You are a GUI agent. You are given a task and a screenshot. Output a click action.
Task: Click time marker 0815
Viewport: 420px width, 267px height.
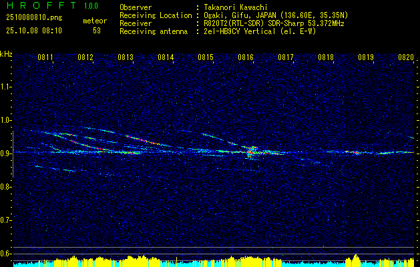pos(206,57)
